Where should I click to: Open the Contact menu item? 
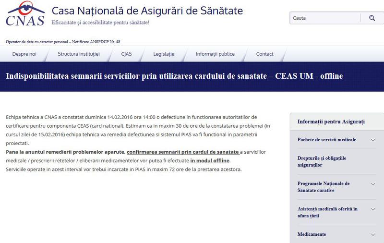[x=265, y=54]
